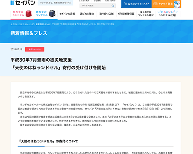Follow the お問い合わせ link at the top

[x=110, y=1]
